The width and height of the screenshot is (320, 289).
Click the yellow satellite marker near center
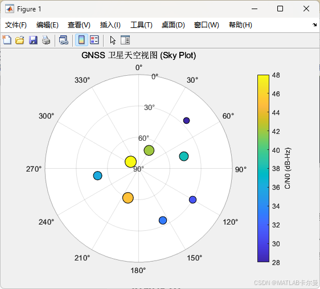[x=130, y=161]
